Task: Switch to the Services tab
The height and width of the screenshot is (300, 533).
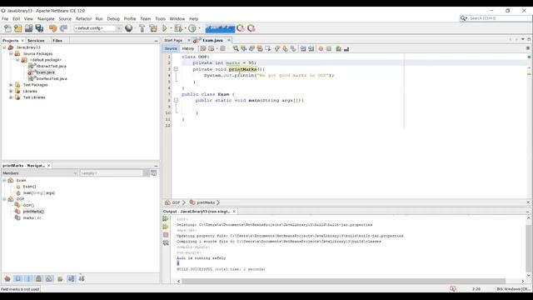Action: click(36, 41)
